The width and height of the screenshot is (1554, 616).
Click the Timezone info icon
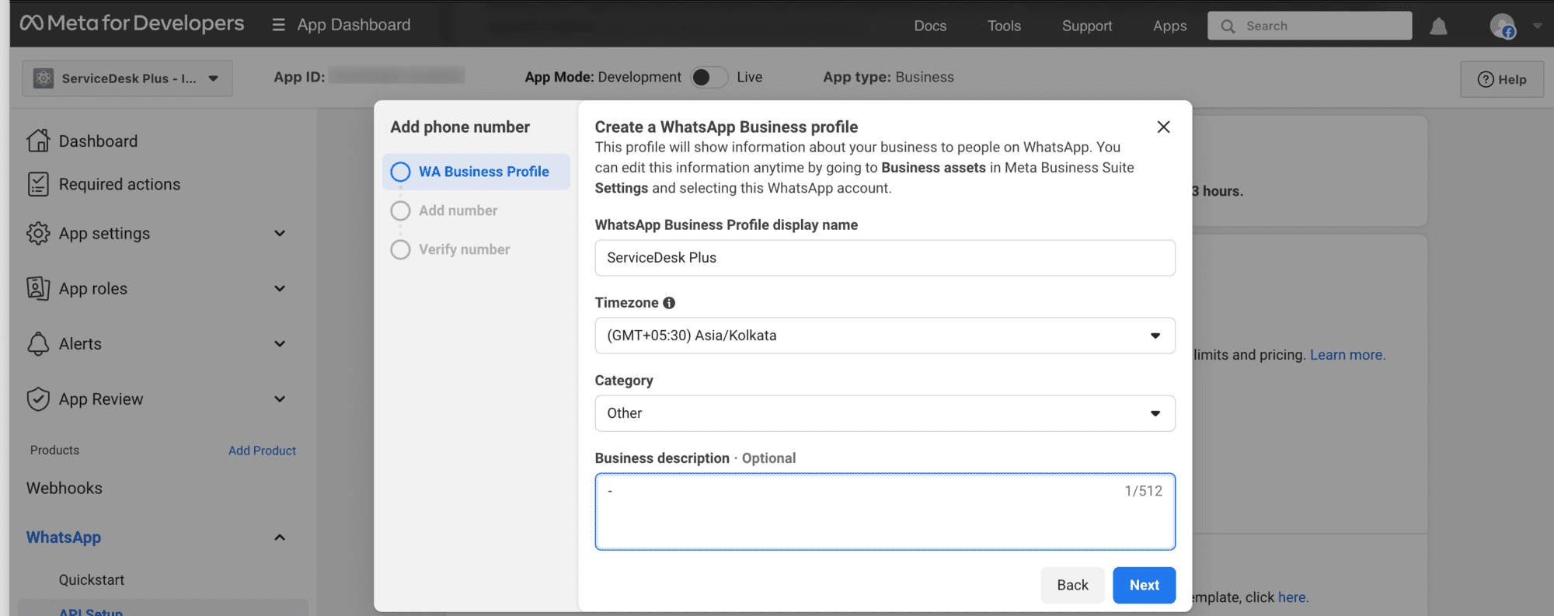[x=669, y=303]
